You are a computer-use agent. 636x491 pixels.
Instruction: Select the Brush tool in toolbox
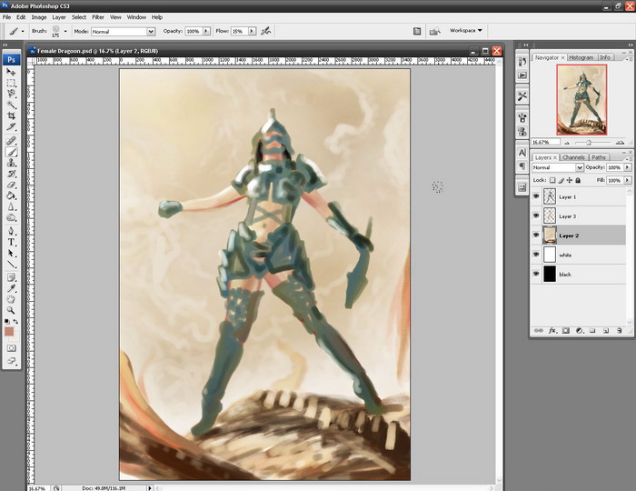(11, 152)
